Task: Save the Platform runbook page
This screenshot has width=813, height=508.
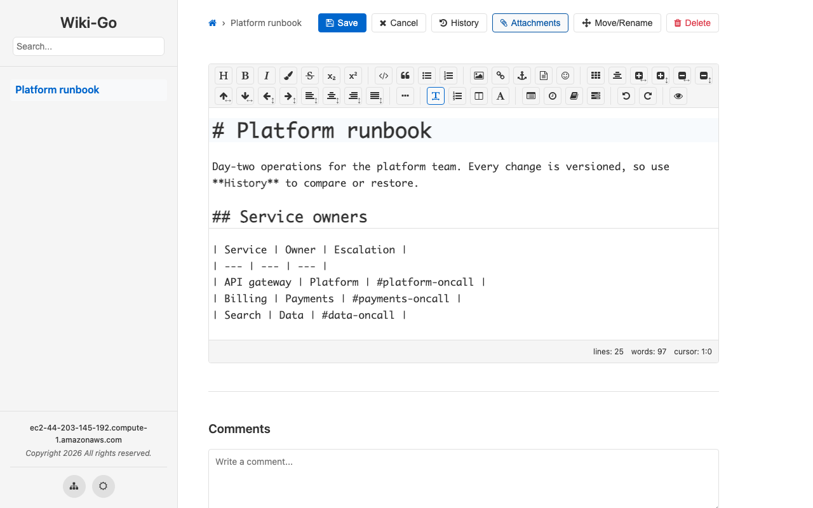Action: tap(342, 23)
